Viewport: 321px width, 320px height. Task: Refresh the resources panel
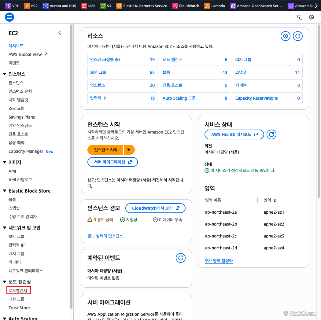click(298, 36)
